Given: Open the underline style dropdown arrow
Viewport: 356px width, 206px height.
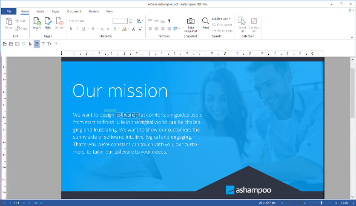Looking at the screenshot, I should [x=88, y=29].
